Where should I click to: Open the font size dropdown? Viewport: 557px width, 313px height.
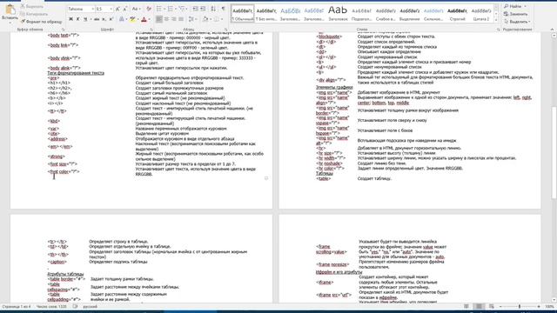click(111, 9)
